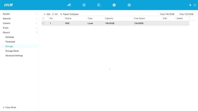
Task: Collapse the Record menu chevron
Action: pyautogui.click(x=37, y=32)
